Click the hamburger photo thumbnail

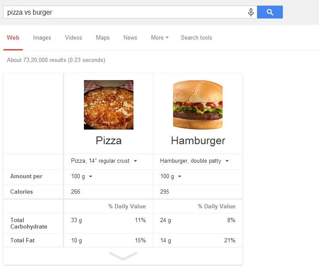(x=198, y=105)
